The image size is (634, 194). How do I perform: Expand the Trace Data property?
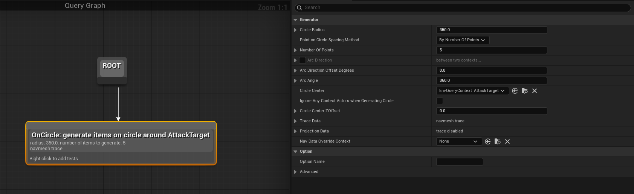coord(295,121)
